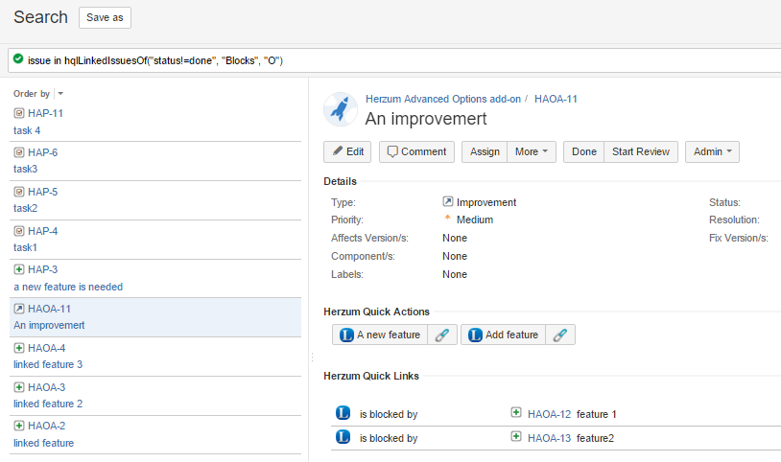Click the HAOA-12 new feature type icon
The image size is (781, 462).
click(516, 413)
